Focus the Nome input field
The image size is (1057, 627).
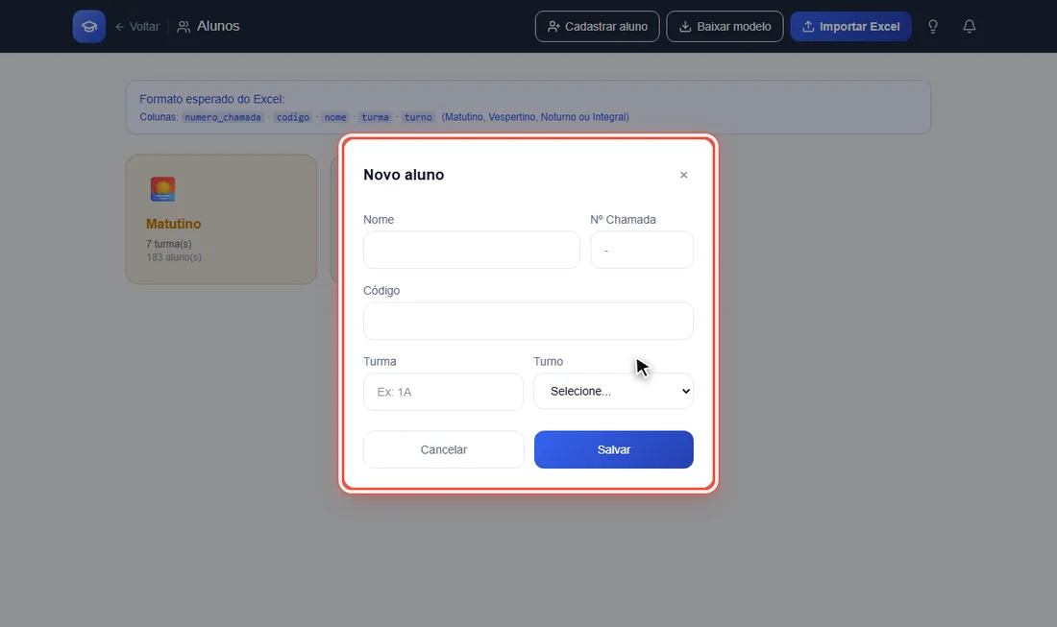tap(471, 250)
